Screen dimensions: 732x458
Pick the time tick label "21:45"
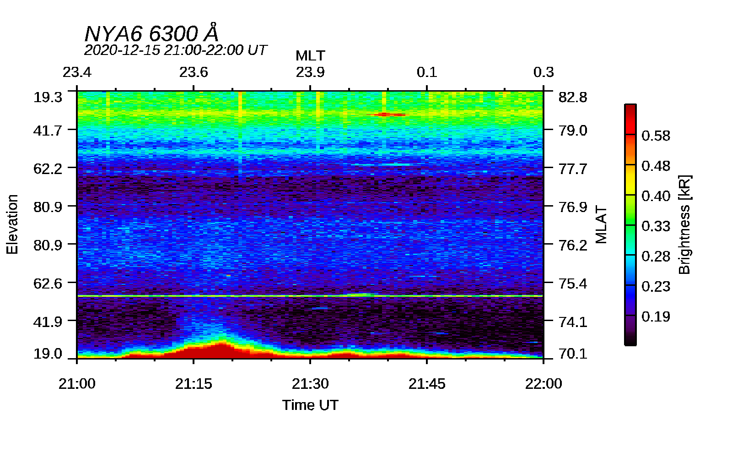[427, 384]
